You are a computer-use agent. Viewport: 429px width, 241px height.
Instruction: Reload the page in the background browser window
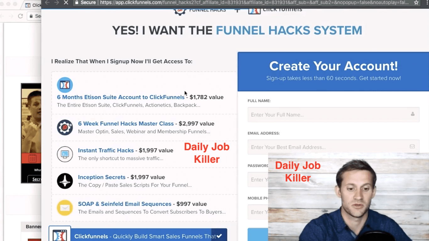pyautogui.click(x=20, y=16)
